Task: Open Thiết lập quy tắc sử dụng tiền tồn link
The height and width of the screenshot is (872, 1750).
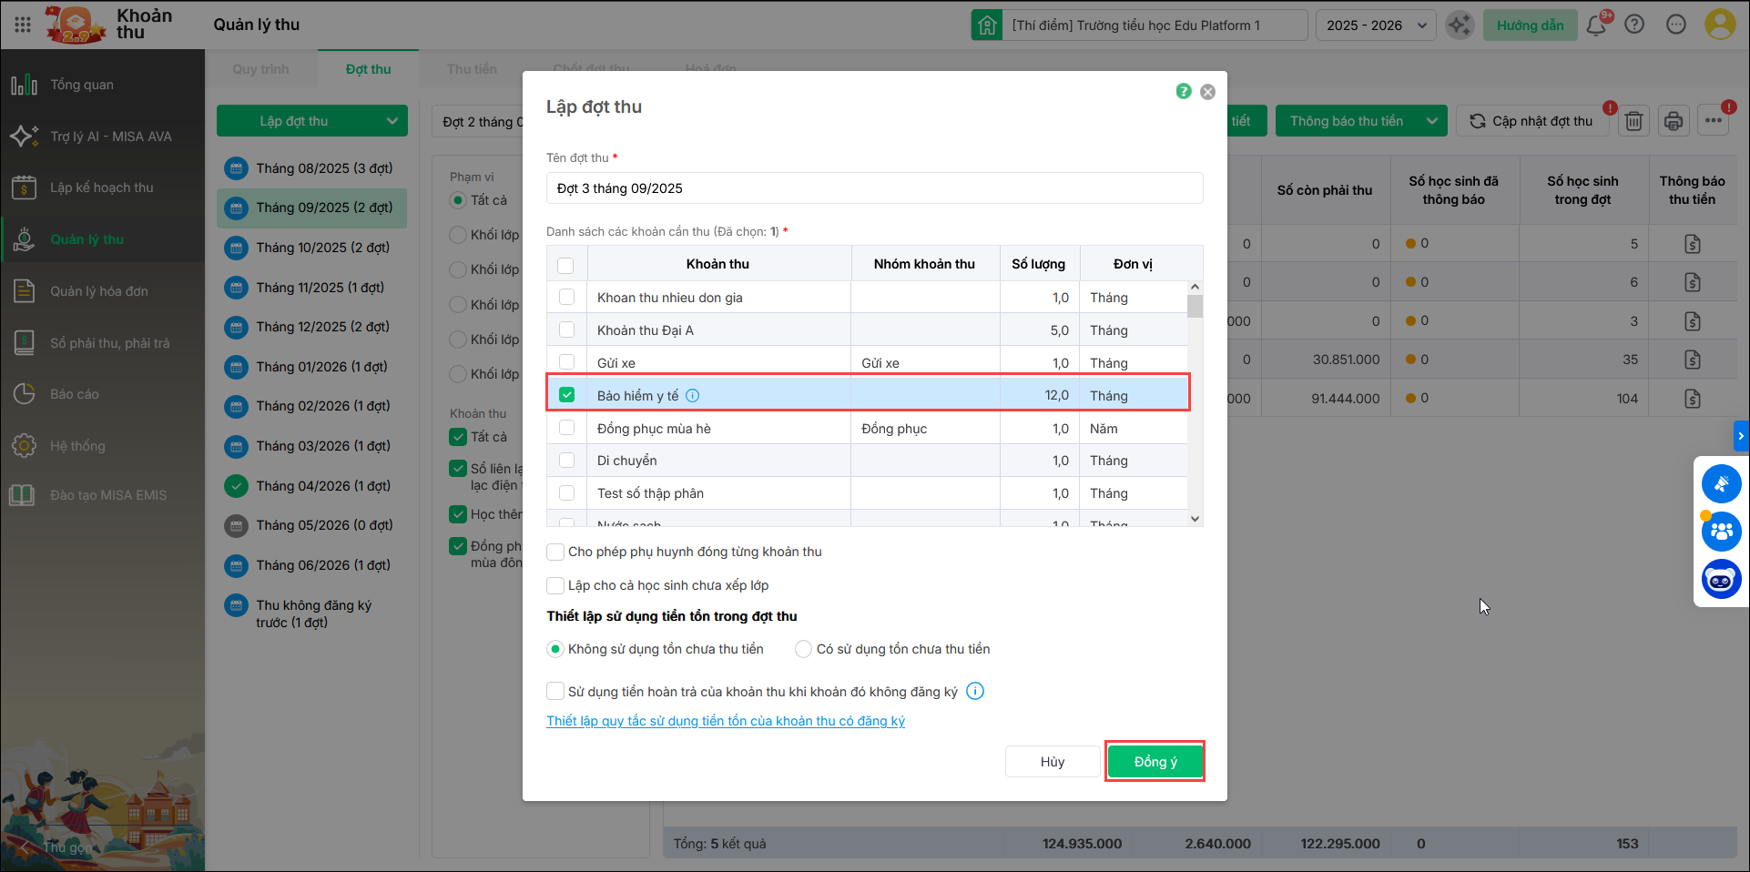Action: click(726, 721)
